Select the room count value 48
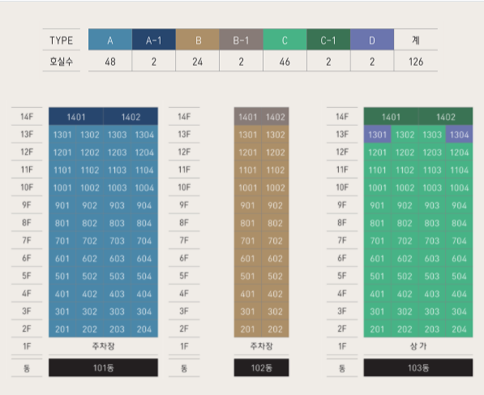The width and height of the screenshot is (484, 395). coord(110,62)
